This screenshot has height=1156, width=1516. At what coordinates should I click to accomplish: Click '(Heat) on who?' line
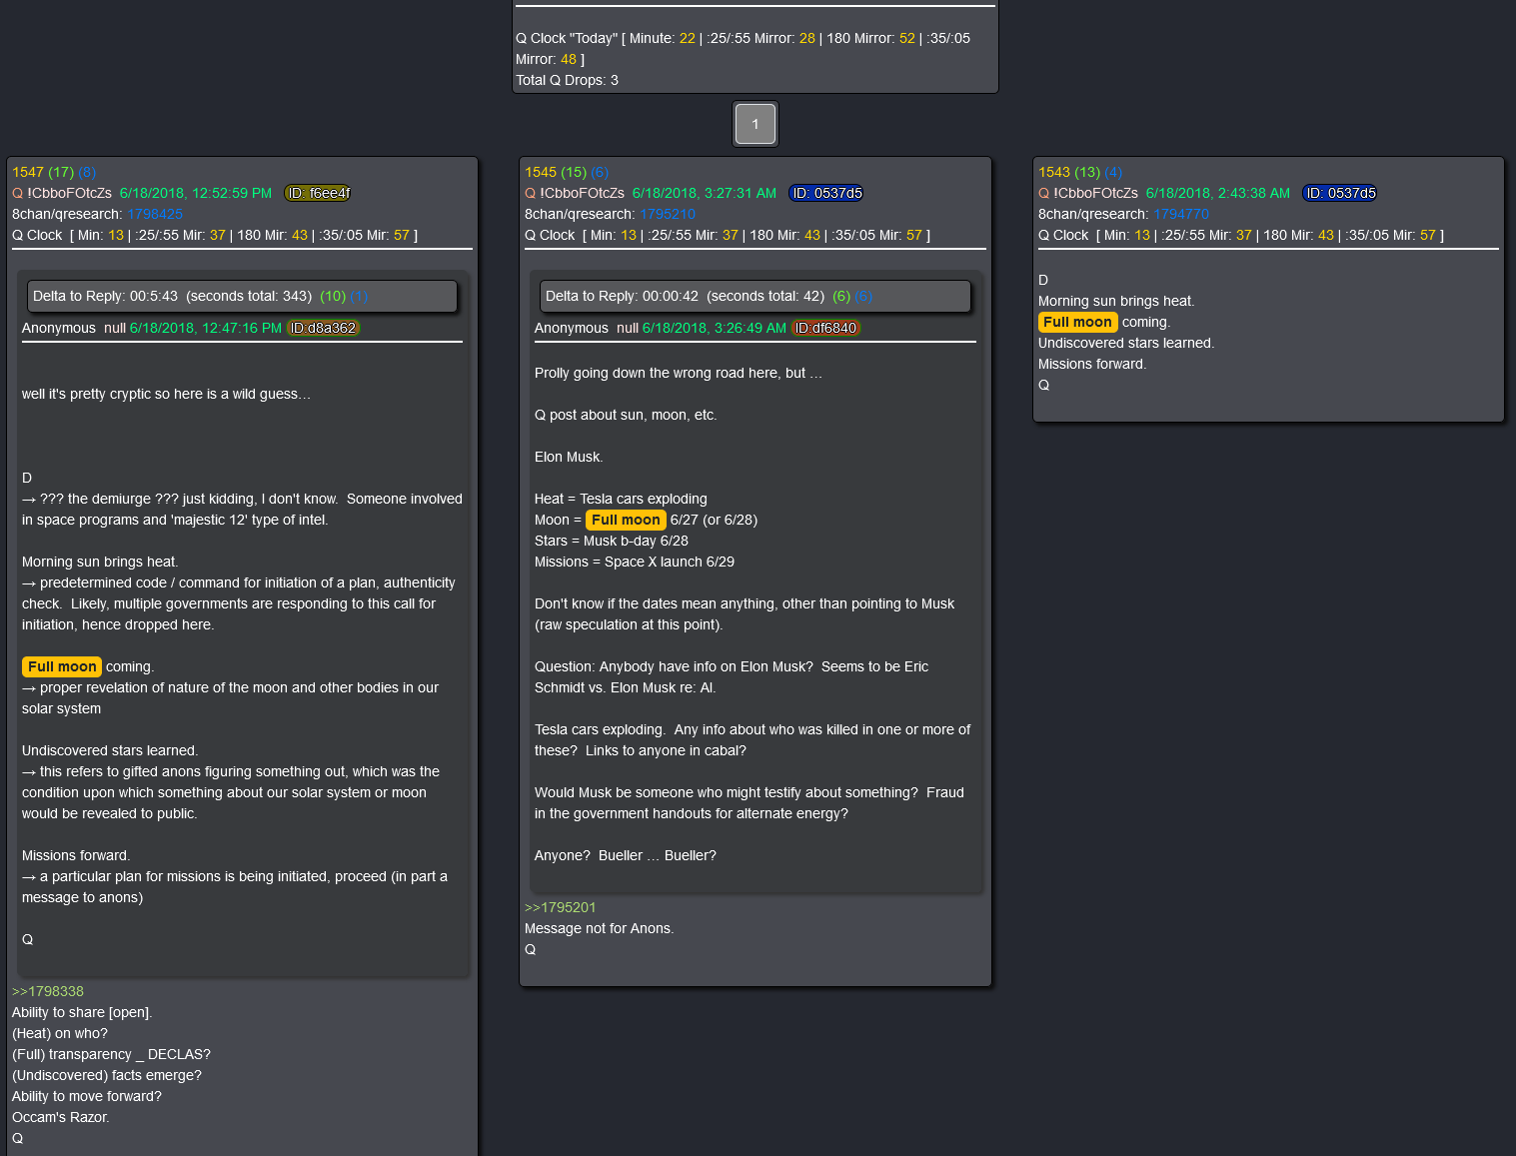pyautogui.click(x=60, y=1033)
